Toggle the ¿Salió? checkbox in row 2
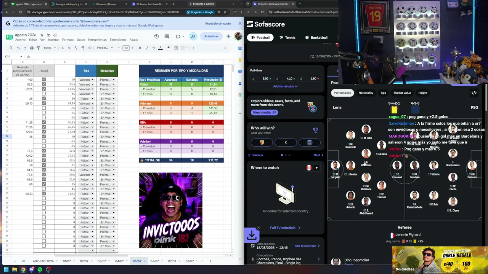The height and width of the screenshot is (274, 488). [44, 80]
